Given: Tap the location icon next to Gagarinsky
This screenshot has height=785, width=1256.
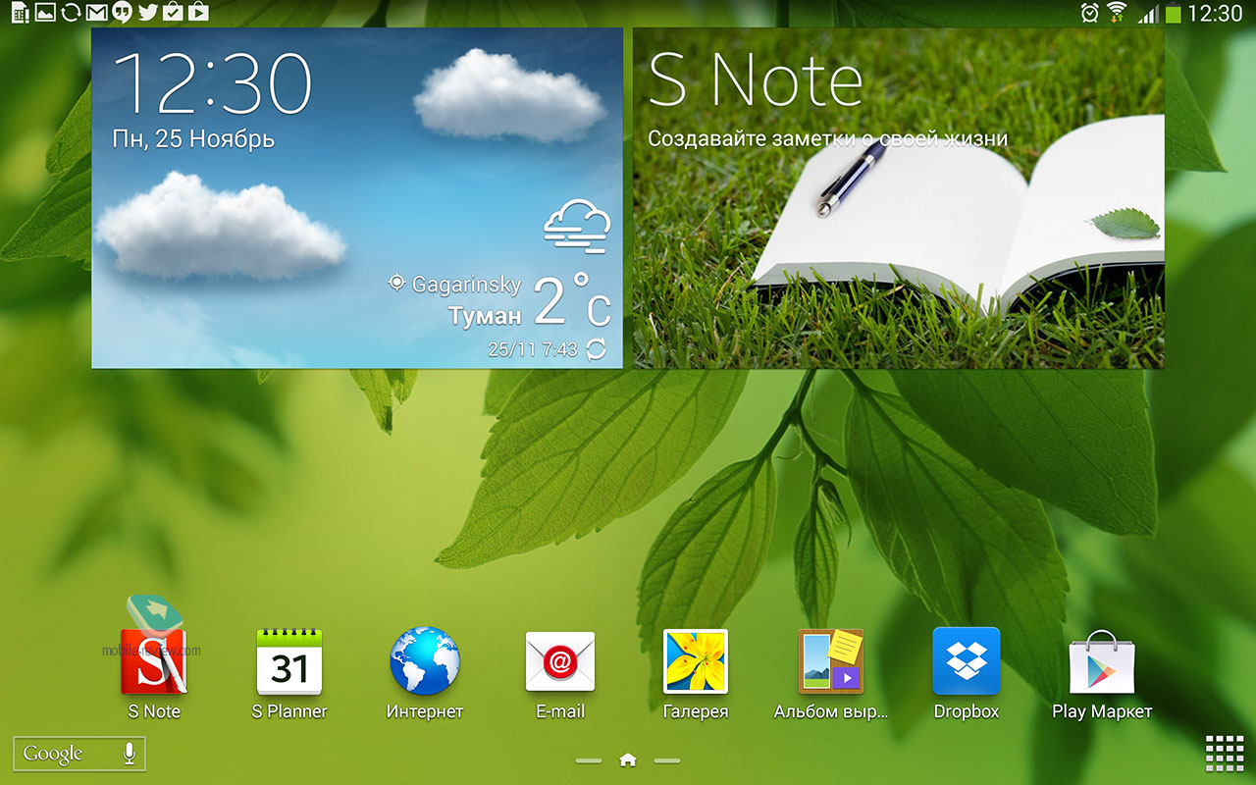Looking at the screenshot, I should click(396, 284).
